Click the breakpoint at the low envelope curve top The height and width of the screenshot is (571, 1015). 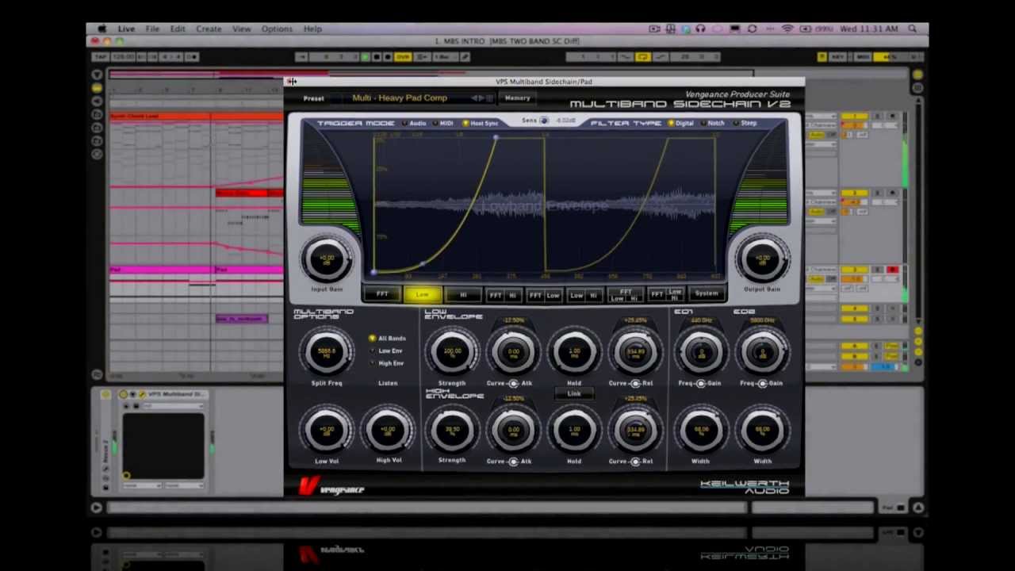pyautogui.click(x=496, y=137)
